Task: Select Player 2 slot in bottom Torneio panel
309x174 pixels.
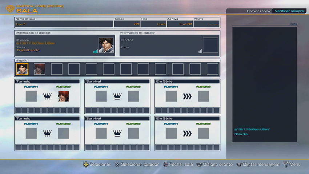Action: tap(64, 133)
